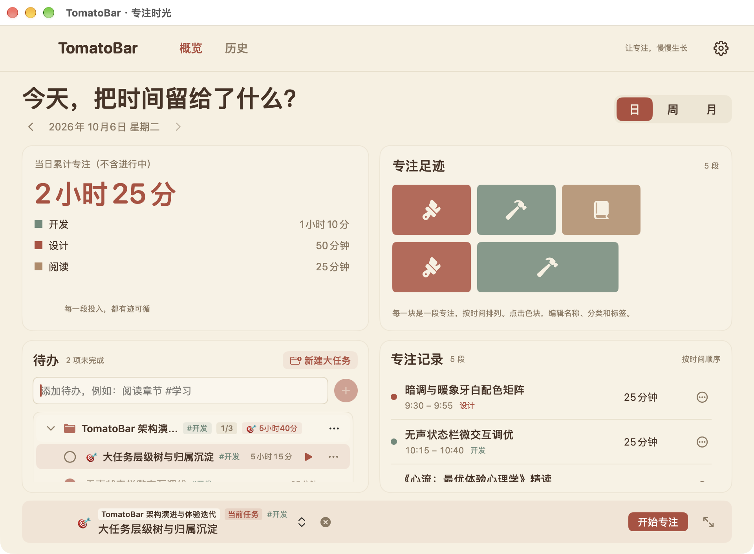Go to previous day arrow

(31, 127)
